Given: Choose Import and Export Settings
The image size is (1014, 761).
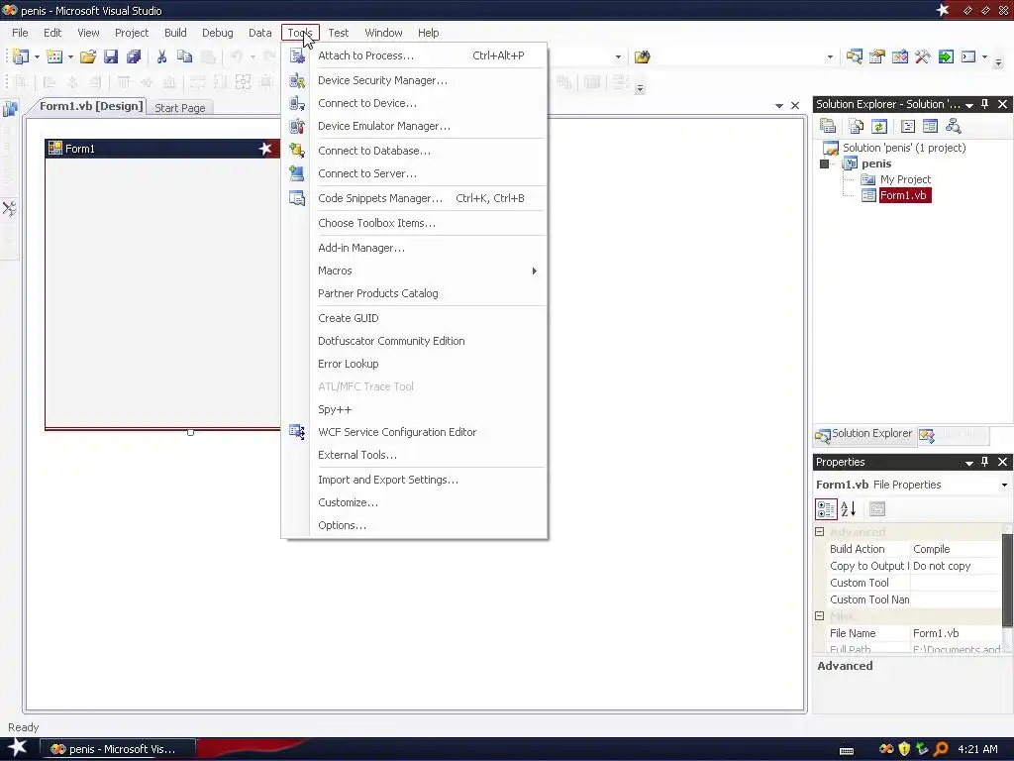Looking at the screenshot, I should [415, 480].
